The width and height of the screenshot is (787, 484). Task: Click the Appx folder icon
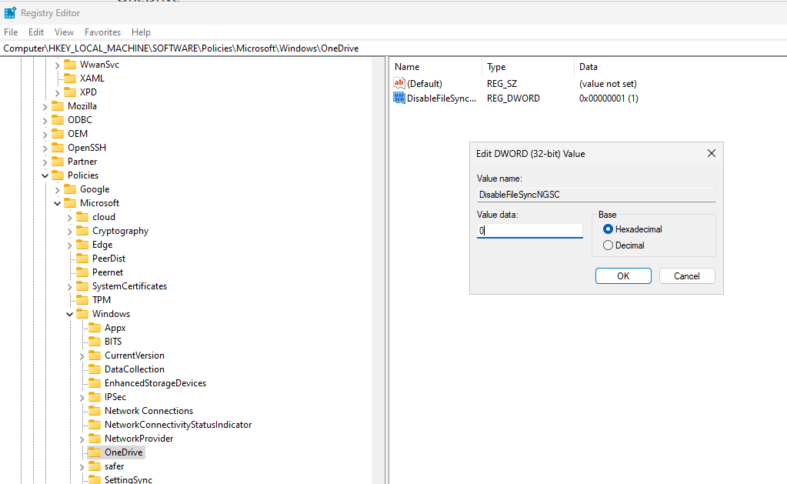tap(95, 328)
